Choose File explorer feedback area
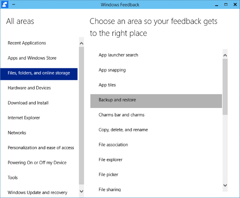 [x=110, y=160]
